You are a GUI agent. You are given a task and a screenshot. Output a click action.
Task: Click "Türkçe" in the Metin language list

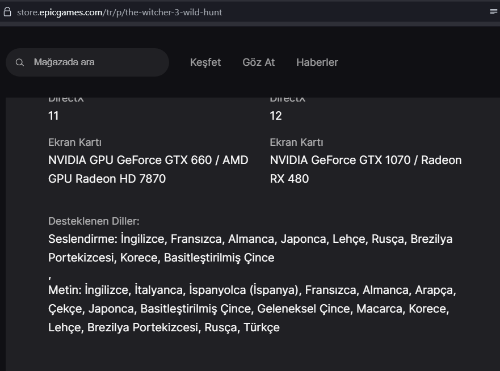(262, 327)
